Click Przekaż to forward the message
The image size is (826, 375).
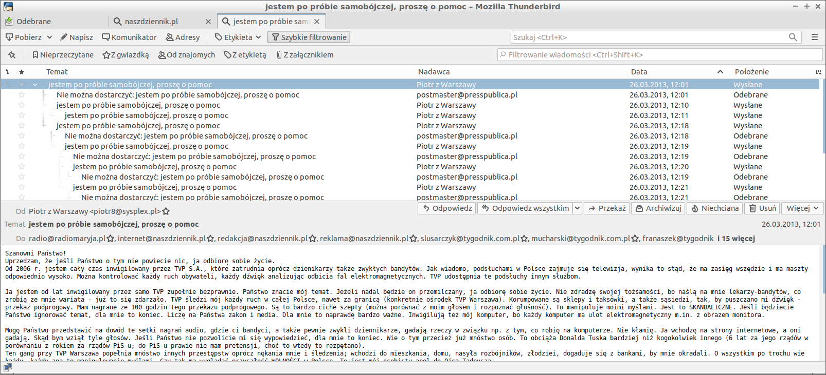click(x=606, y=208)
